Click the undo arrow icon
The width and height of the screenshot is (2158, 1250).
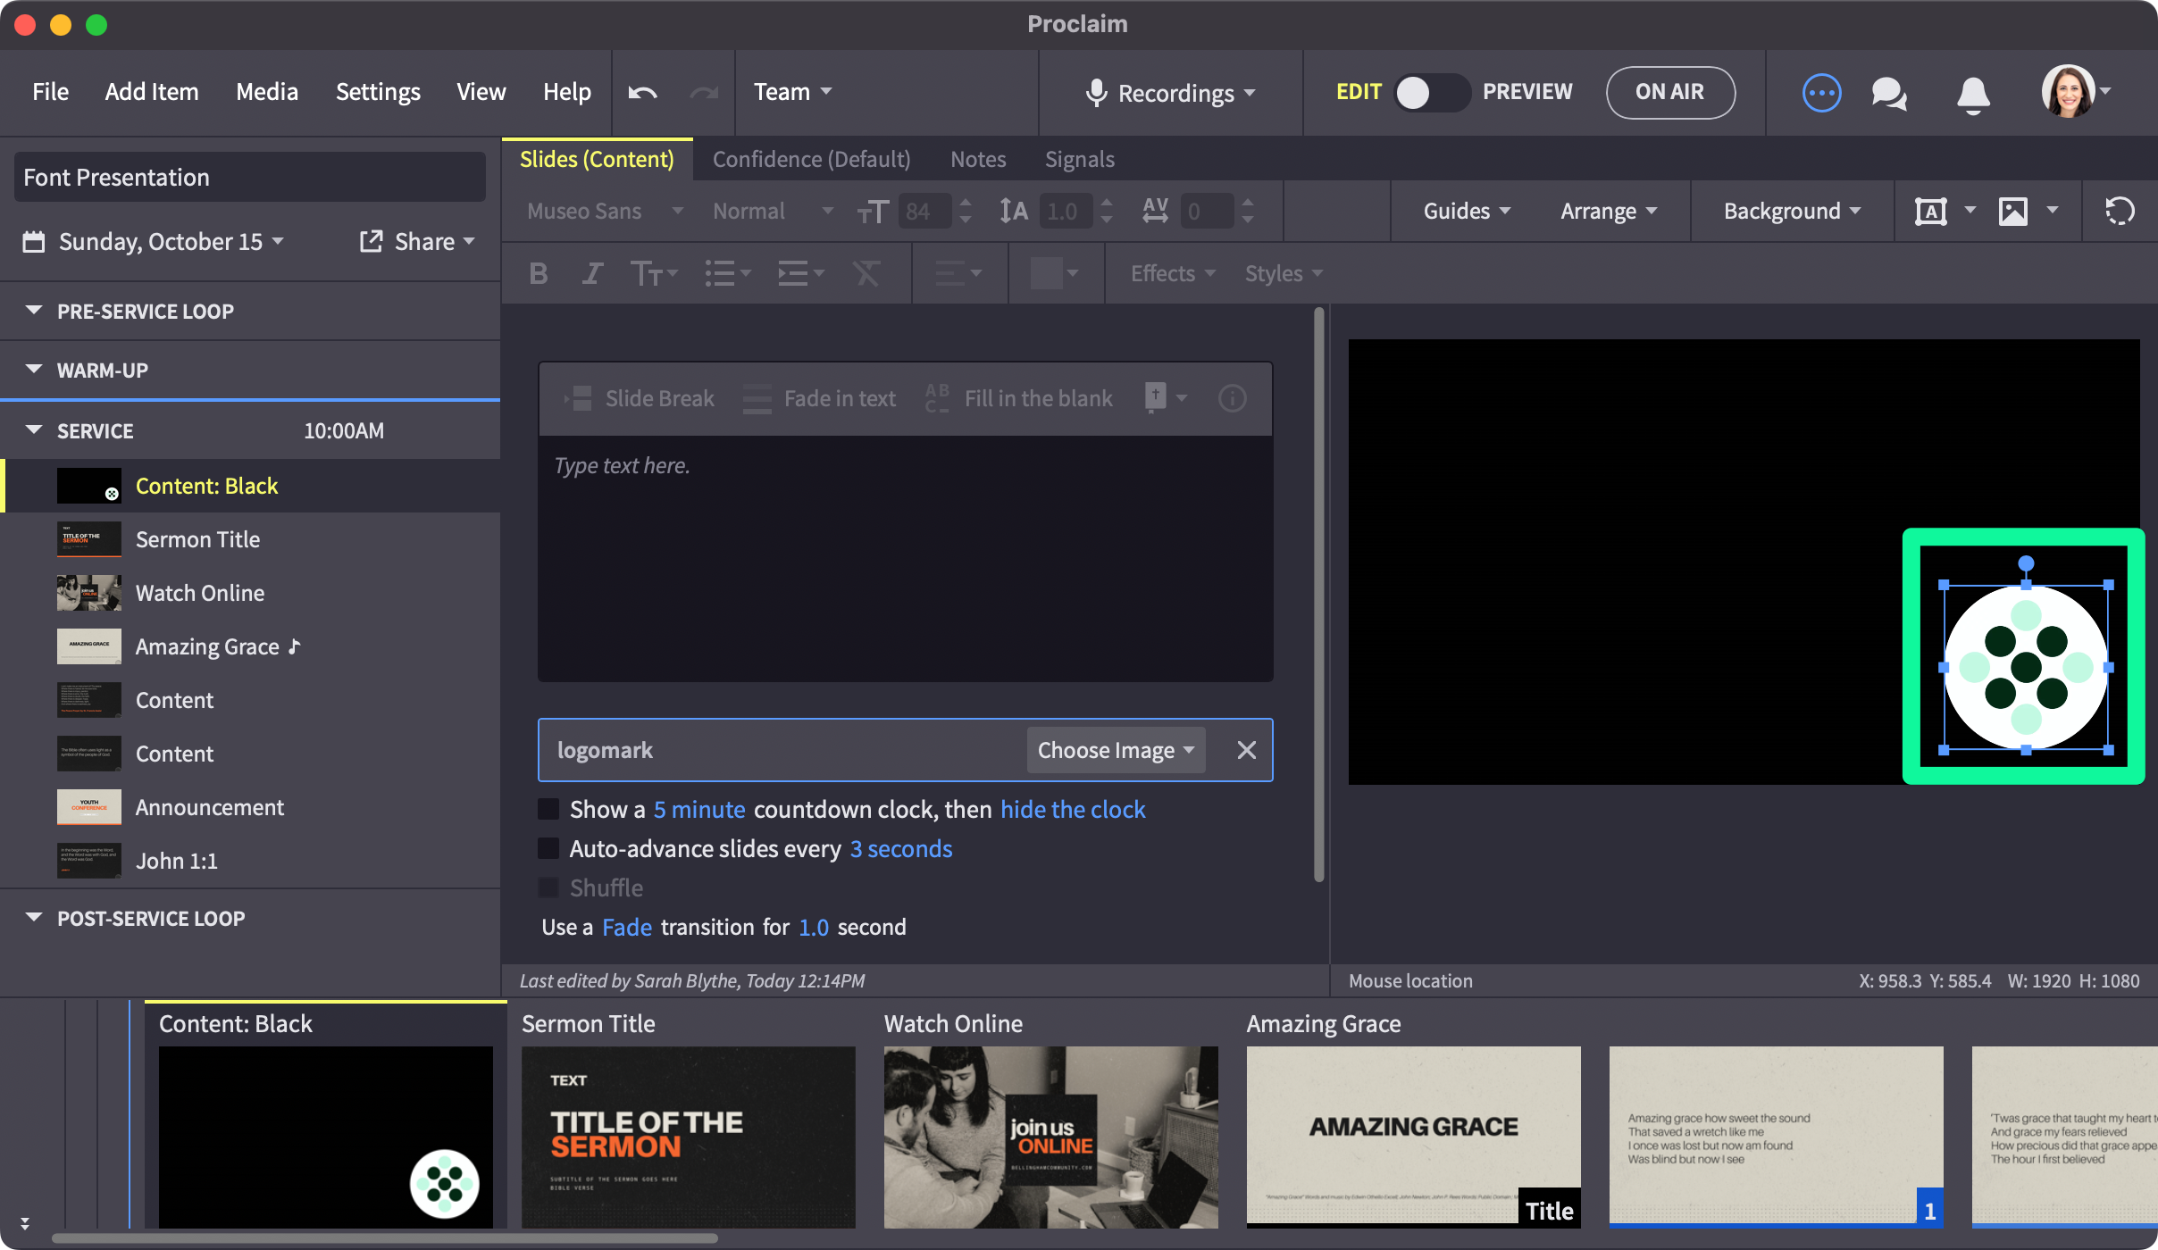642,92
